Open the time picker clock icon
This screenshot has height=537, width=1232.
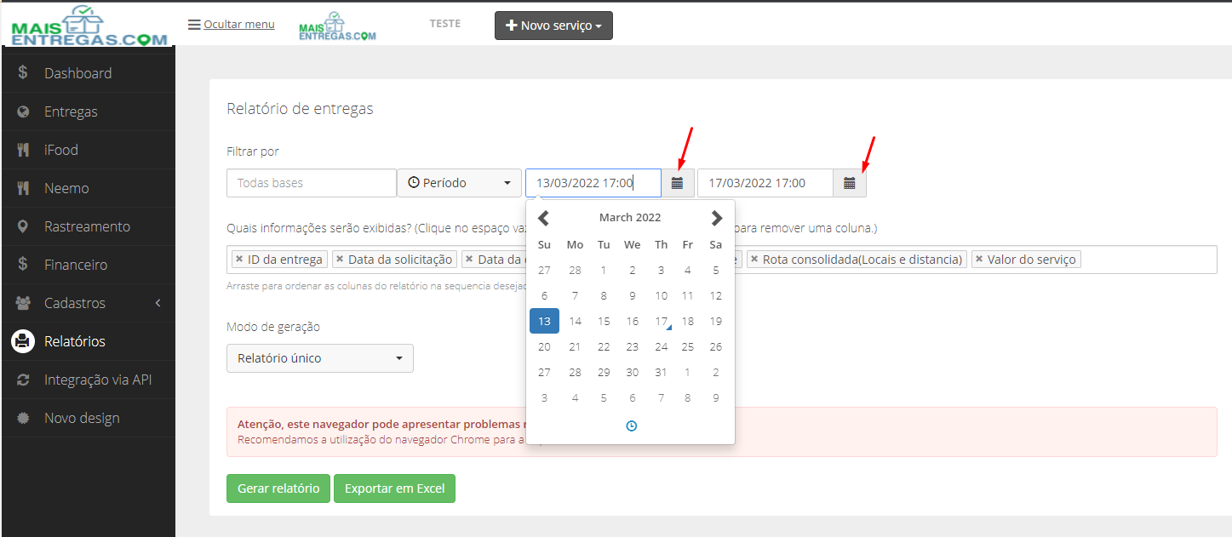coord(631,426)
